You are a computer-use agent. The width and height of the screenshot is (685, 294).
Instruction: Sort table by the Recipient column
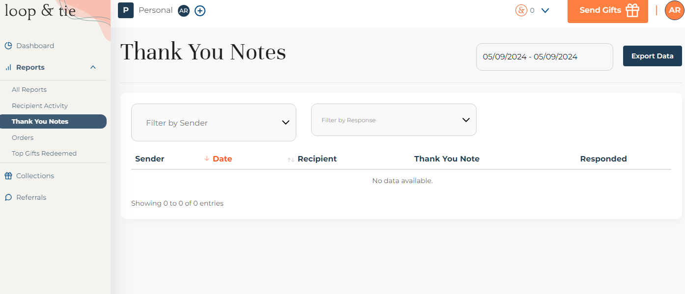[x=316, y=159]
